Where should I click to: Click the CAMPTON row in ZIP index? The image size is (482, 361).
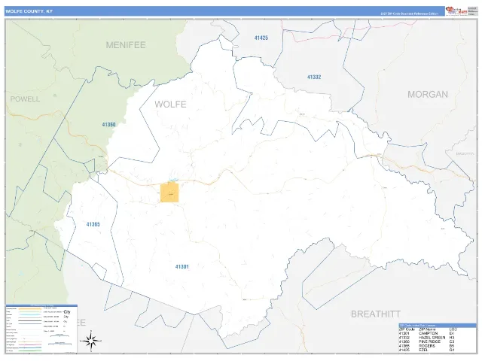tap(428, 333)
